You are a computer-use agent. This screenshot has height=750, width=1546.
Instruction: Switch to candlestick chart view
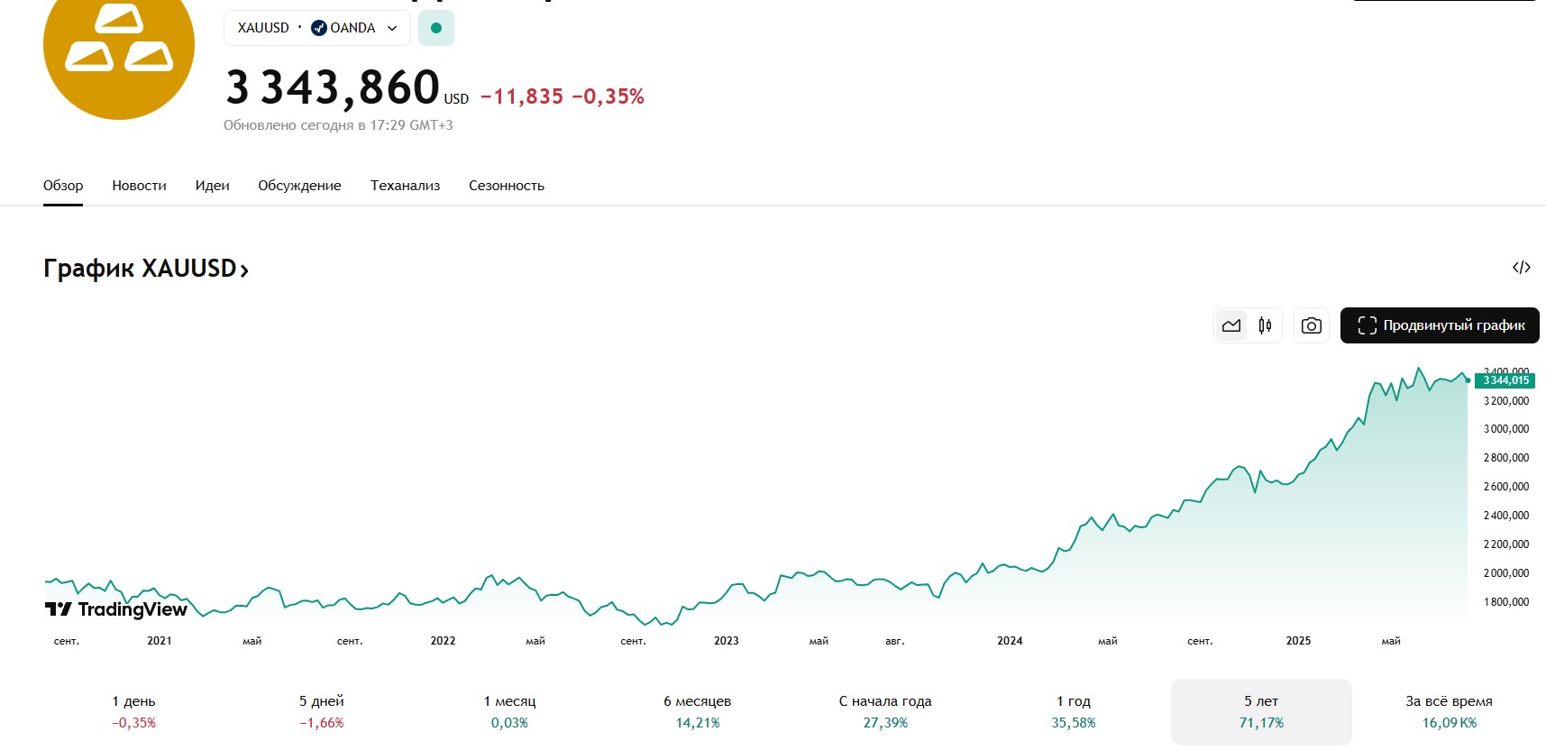pos(1265,325)
